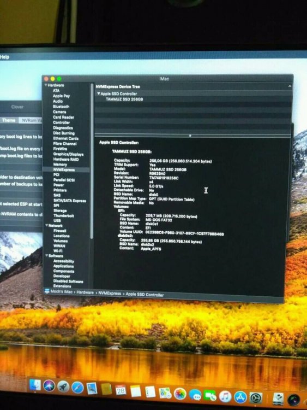
Task: Select Apple Pay in the sidebar
Action: point(61,96)
